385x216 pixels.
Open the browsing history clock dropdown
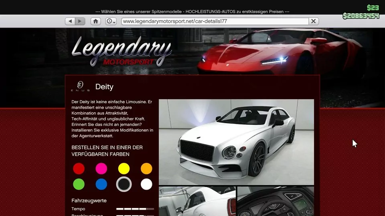pos(111,21)
